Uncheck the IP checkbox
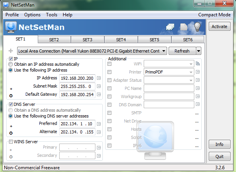Viewport: 236px width, 172px height. click(x=11, y=59)
